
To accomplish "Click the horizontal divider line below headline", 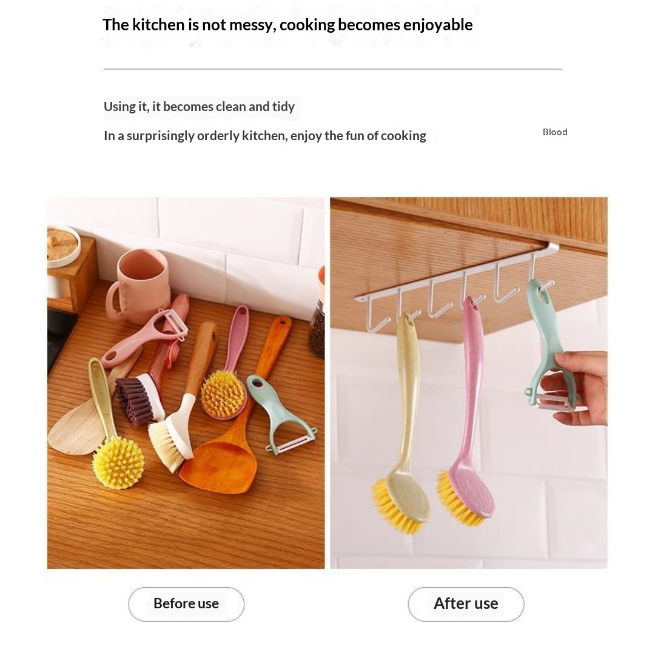I will pos(332,69).
